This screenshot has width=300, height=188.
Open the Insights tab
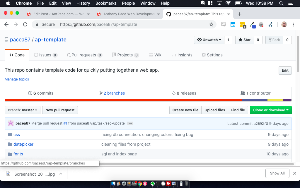click(182, 55)
